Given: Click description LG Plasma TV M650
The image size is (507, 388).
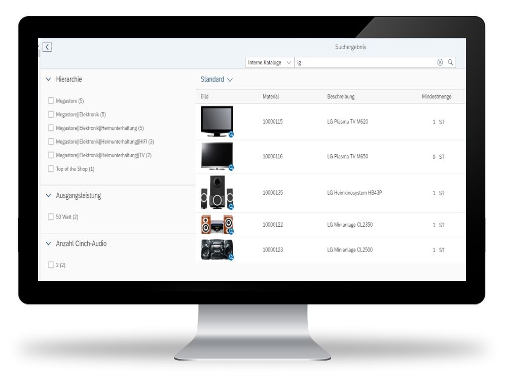Looking at the screenshot, I should click(348, 157).
